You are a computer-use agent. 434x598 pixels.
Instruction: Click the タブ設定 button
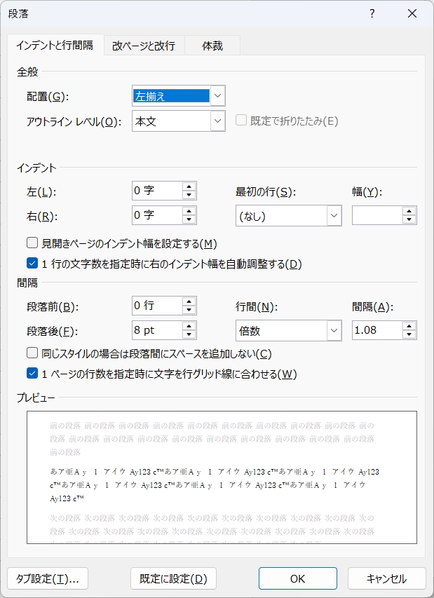click(48, 578)
